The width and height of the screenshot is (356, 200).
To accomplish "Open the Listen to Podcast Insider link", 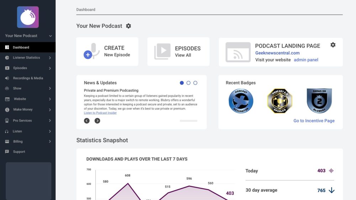I will [100, 113].
